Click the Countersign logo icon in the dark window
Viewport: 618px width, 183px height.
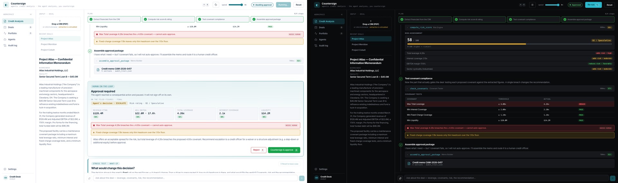coord(317,5)
